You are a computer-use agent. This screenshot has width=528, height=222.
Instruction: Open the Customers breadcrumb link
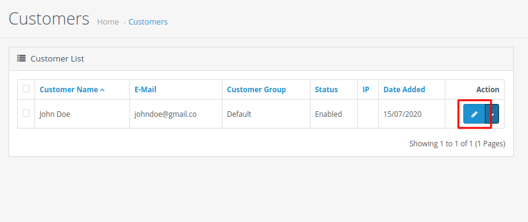[148, 22]
